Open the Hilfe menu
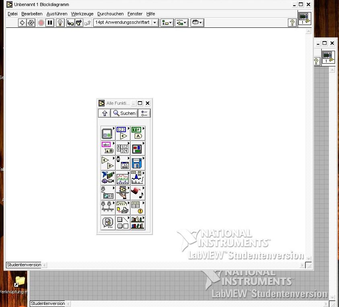Screen dimensions: 339x307 (151, 14)
